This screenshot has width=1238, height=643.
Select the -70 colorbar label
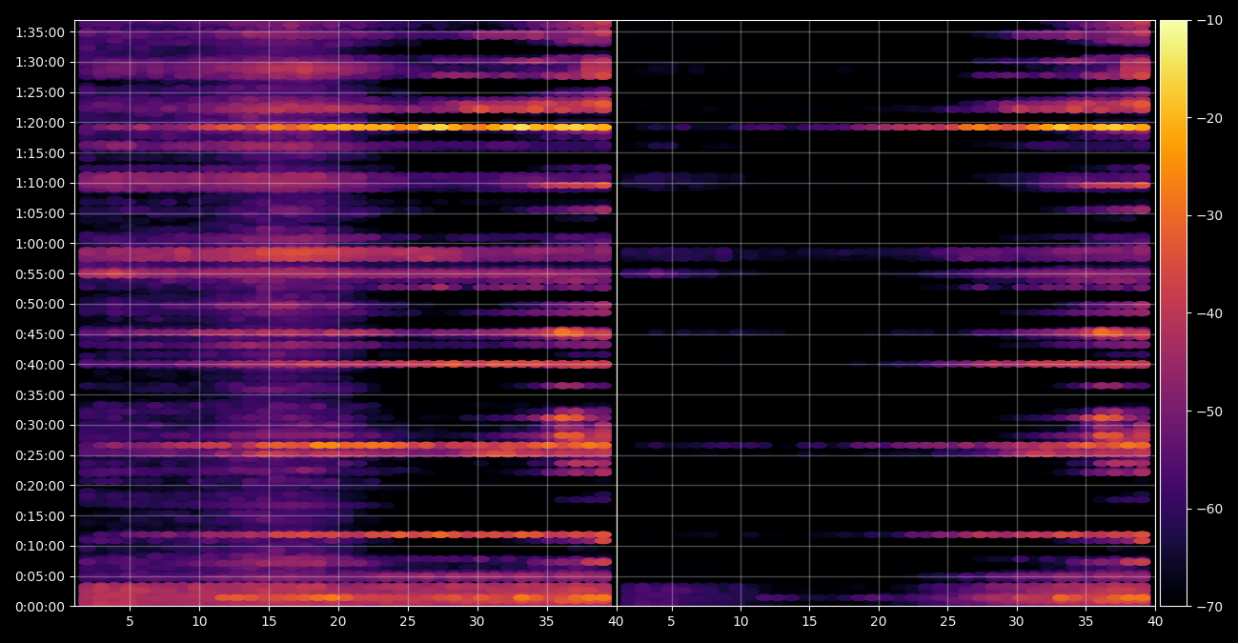coord(1208,607)
